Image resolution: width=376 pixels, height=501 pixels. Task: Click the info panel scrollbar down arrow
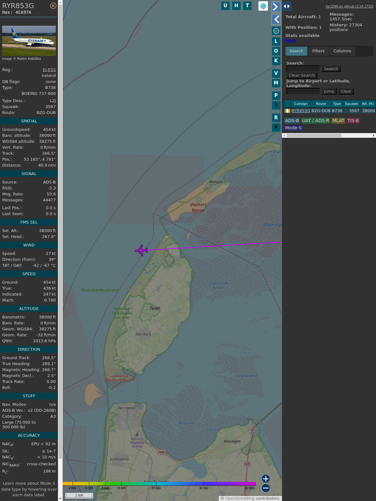point(60,498)
